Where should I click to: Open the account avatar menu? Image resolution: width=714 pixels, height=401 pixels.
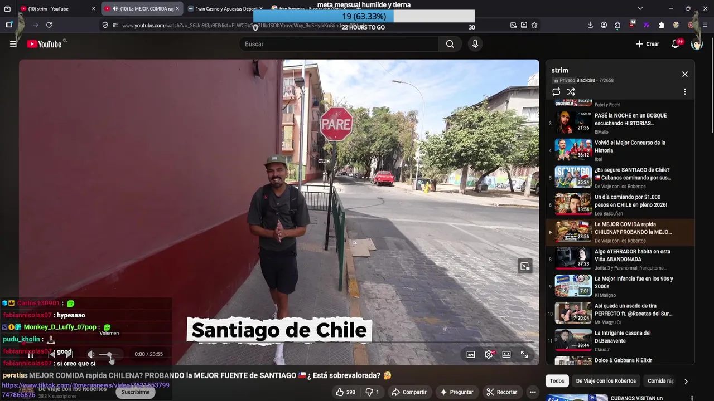(697, 44)
